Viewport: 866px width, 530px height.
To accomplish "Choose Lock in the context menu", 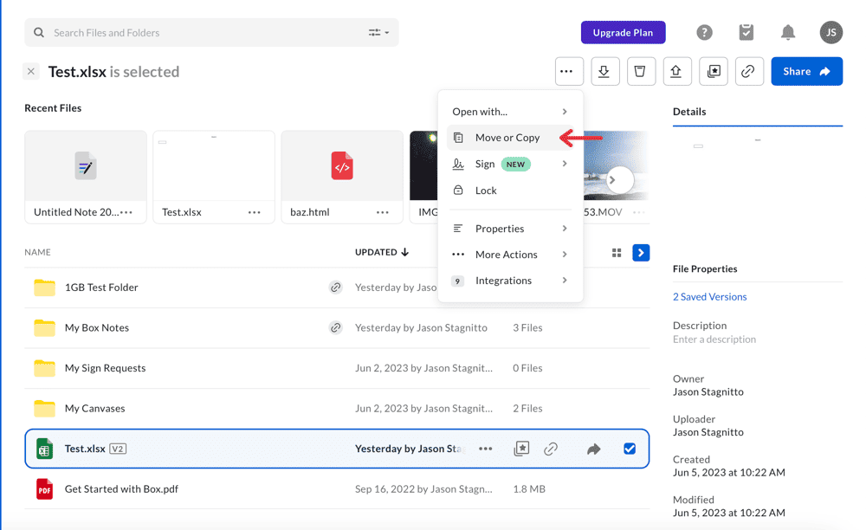I will [x=510, y=191].
